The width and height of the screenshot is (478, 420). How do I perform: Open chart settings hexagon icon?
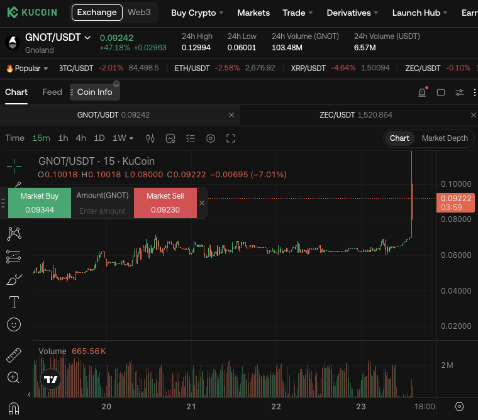point(211,138)
